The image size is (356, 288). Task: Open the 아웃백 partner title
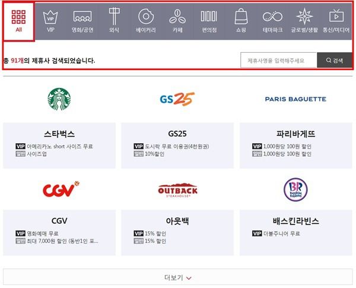tap(177, 221)
